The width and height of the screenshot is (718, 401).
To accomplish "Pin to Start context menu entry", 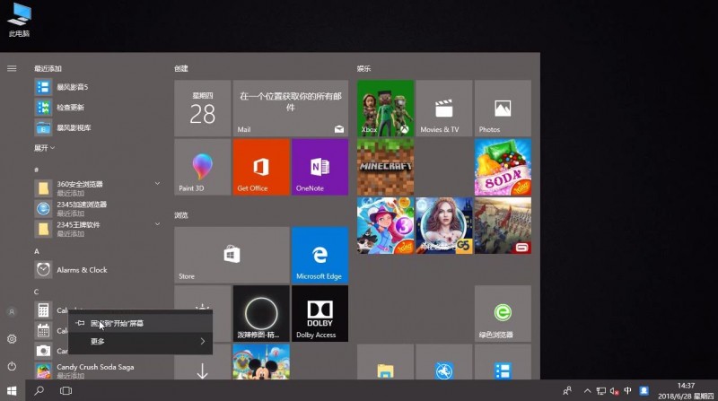I will [x=140, y=323].
